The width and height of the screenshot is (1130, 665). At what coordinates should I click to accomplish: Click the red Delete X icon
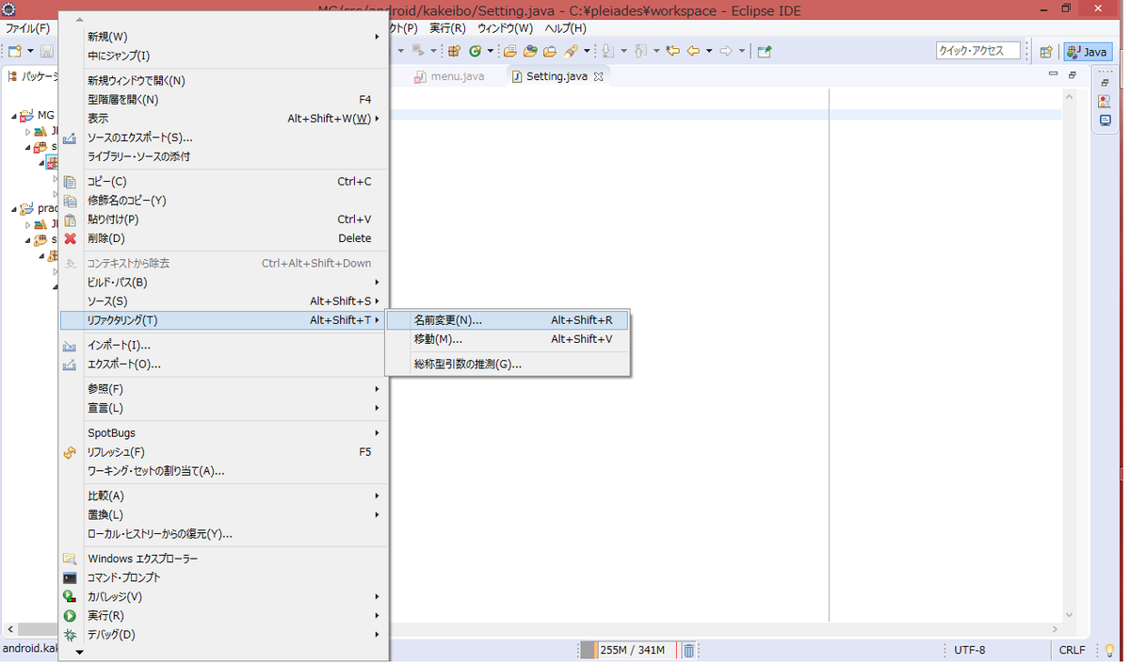[70, 238]
